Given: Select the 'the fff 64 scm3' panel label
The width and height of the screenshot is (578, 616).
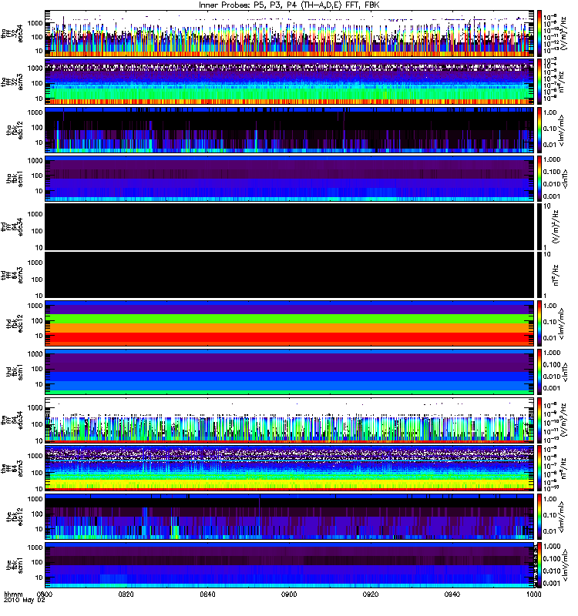Looking at the screenshot, I should click(x=12, y=468).
